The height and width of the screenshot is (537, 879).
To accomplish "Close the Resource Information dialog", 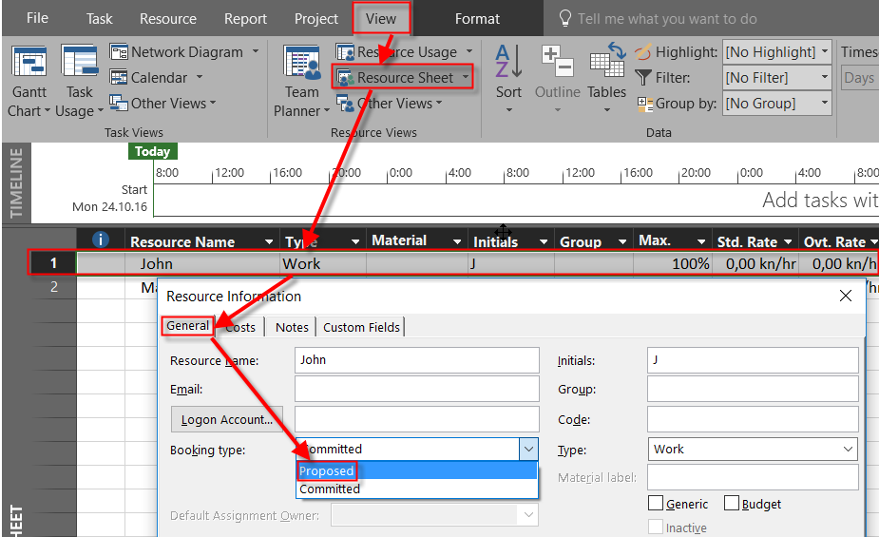I will click(x=846, y=297).
